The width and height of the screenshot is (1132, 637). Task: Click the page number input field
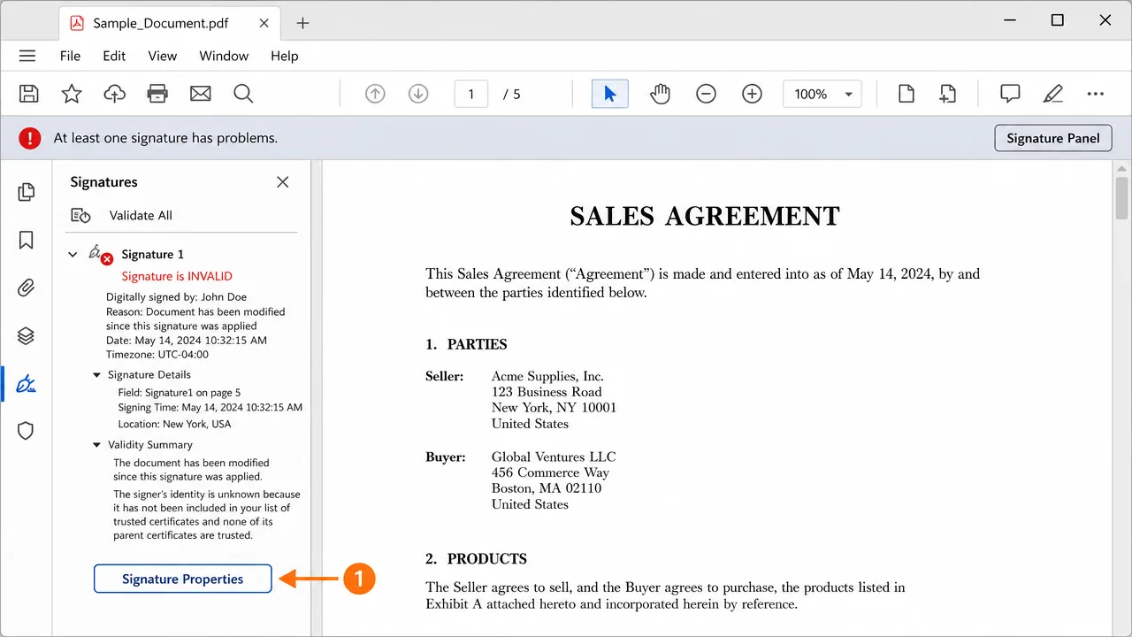pos(471,94)
